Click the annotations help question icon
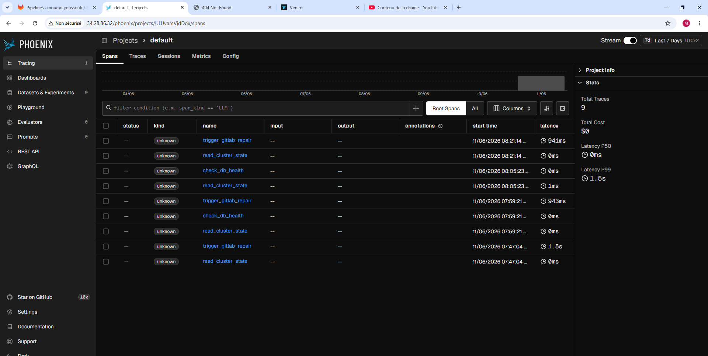The image size is (708, 356). point(440,126)
